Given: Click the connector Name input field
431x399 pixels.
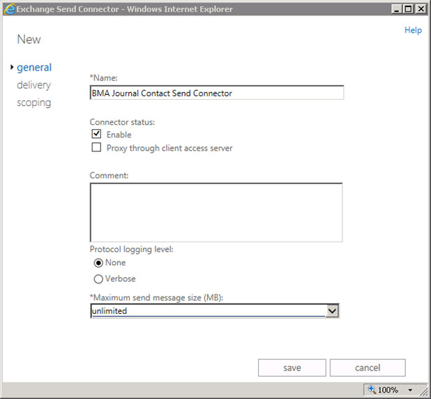Looking at the screenshot, I should [x=217, y=93].
